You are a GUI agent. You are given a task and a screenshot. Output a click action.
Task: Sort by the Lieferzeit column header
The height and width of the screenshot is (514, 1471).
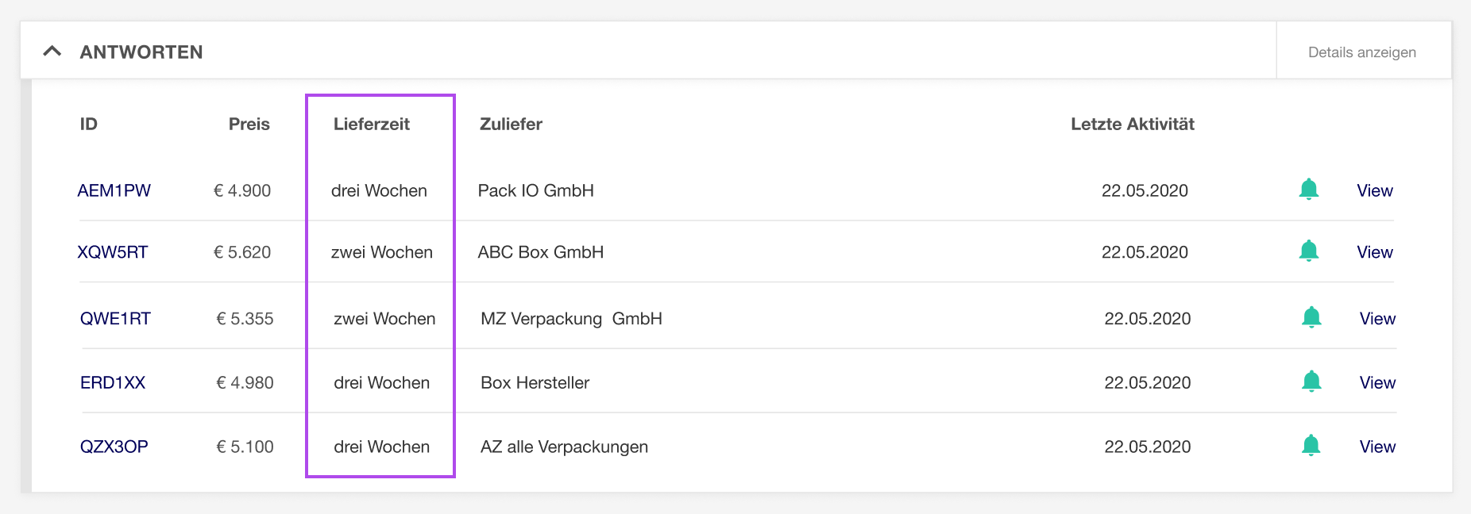372,124
